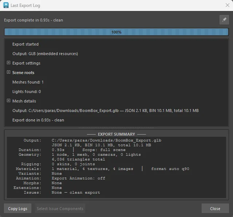Click 'None — clean export' issues line
The image size is (233, 217).
76,193
